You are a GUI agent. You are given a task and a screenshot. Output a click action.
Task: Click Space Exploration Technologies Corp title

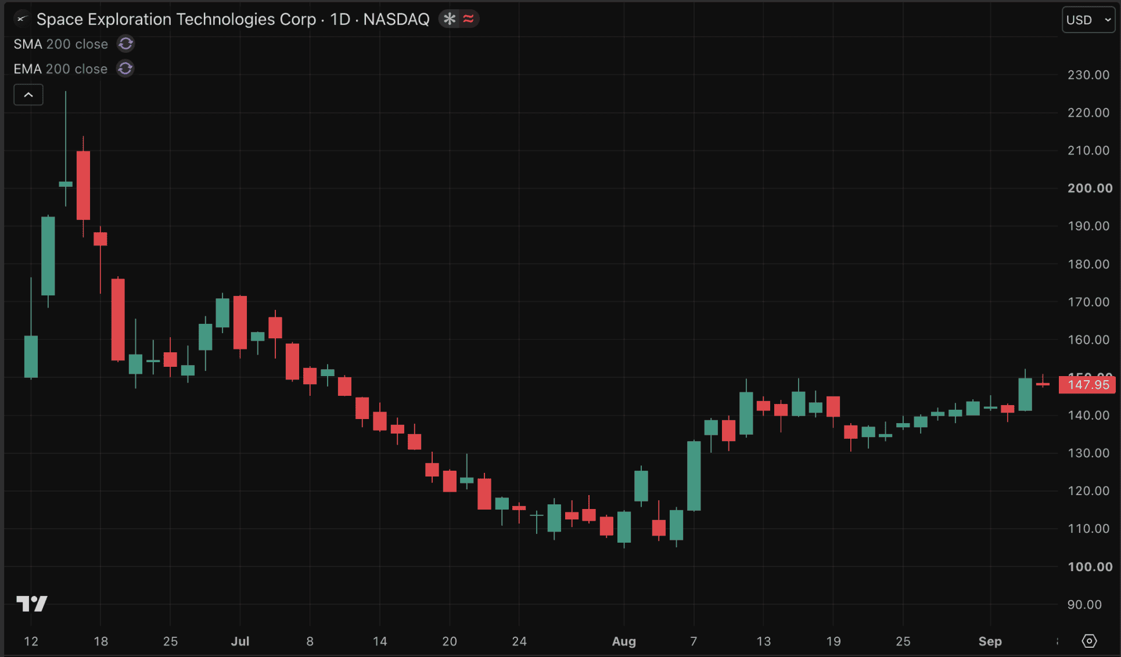tap(176, 19)
